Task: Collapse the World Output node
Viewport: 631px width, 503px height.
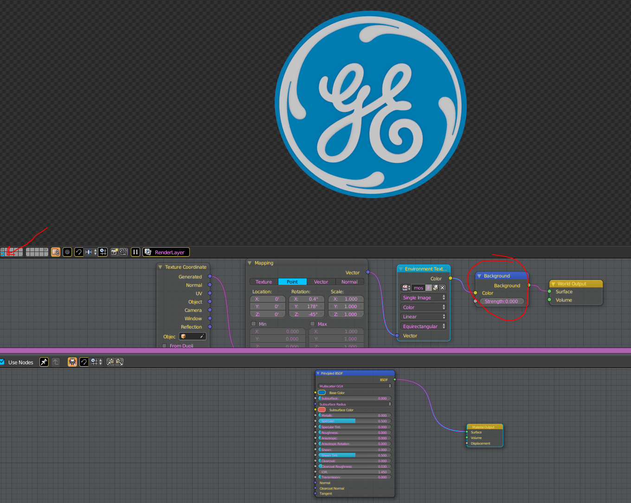Action: tap(553, 284)
